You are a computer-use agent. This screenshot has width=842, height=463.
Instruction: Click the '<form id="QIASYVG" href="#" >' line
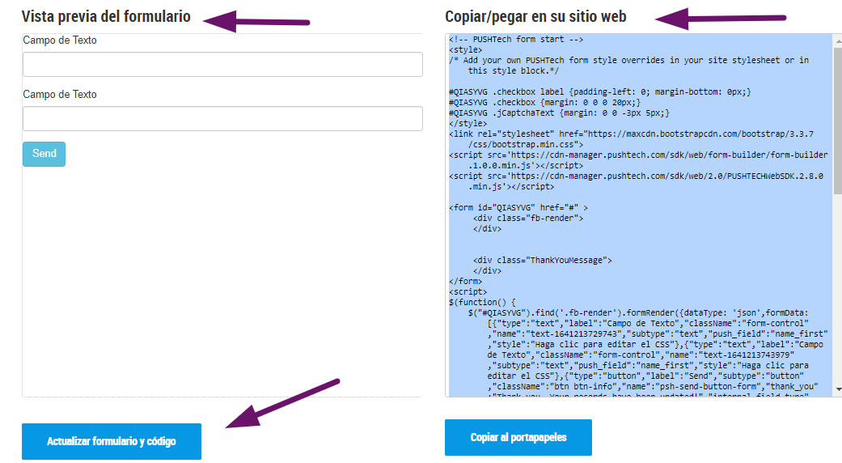pyautogui.click(x=518, y=207)
